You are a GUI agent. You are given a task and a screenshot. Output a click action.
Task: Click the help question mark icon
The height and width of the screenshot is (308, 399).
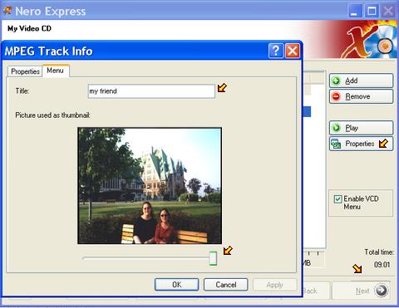point(276,51)
